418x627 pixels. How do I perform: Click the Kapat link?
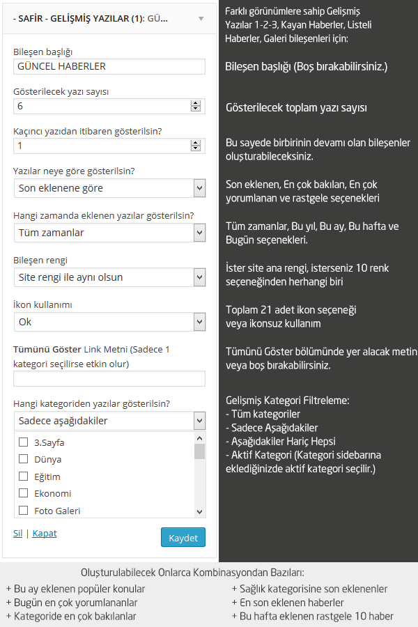[x=45, y=534]
